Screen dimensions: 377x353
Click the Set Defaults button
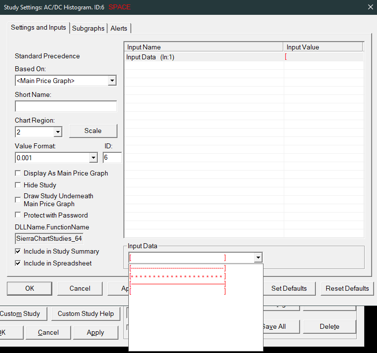coord(289,288)
